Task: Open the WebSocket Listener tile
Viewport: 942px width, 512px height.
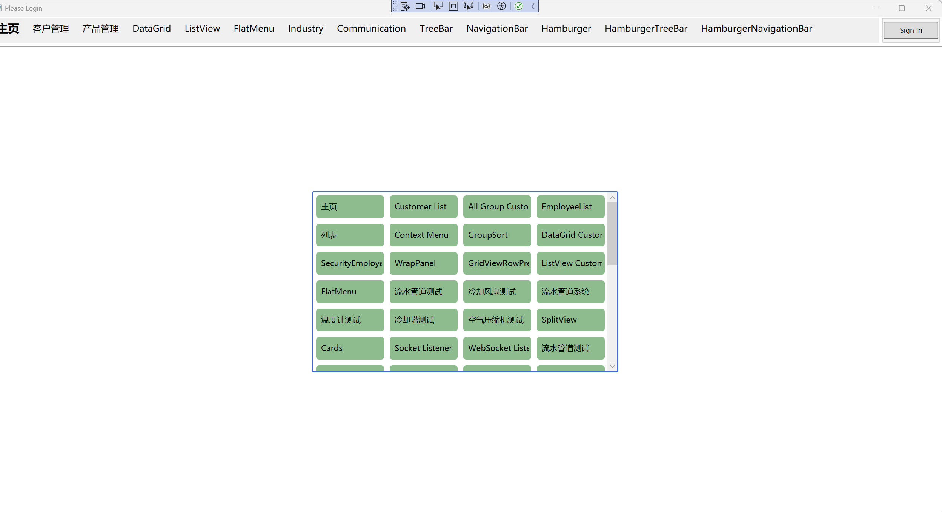Action: (x=497, y=348)
